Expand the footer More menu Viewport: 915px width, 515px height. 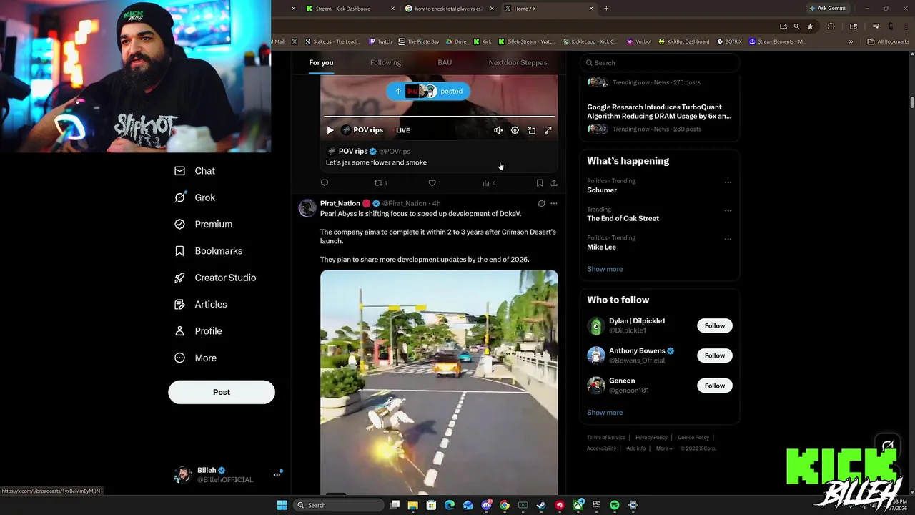pyautogui.click(x=664, y=448)
